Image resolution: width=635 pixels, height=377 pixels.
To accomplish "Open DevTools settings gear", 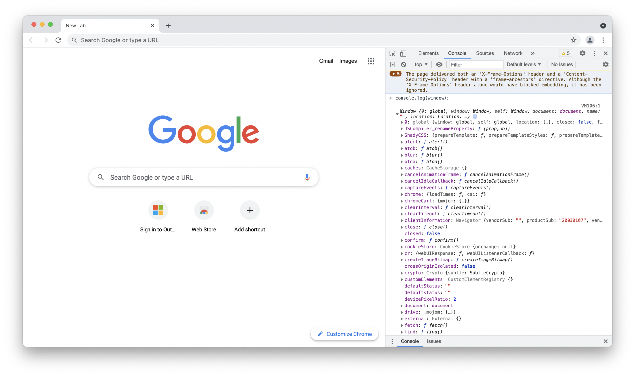I will point(583,53).
